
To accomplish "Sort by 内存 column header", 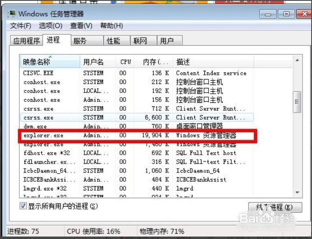I will coord(153,62).
